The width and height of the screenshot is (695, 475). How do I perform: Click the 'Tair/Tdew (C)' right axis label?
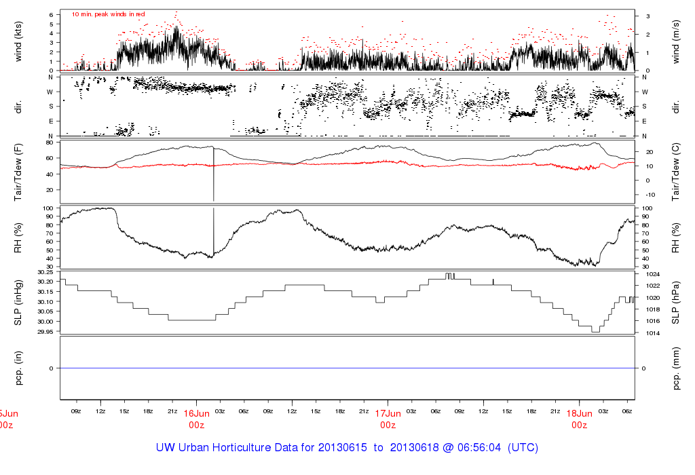coord(676,170)
